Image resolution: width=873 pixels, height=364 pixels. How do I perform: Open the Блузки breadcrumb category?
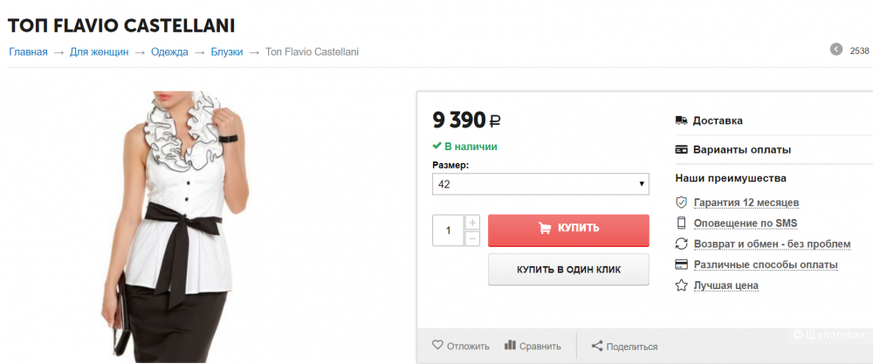pos(227,52)
